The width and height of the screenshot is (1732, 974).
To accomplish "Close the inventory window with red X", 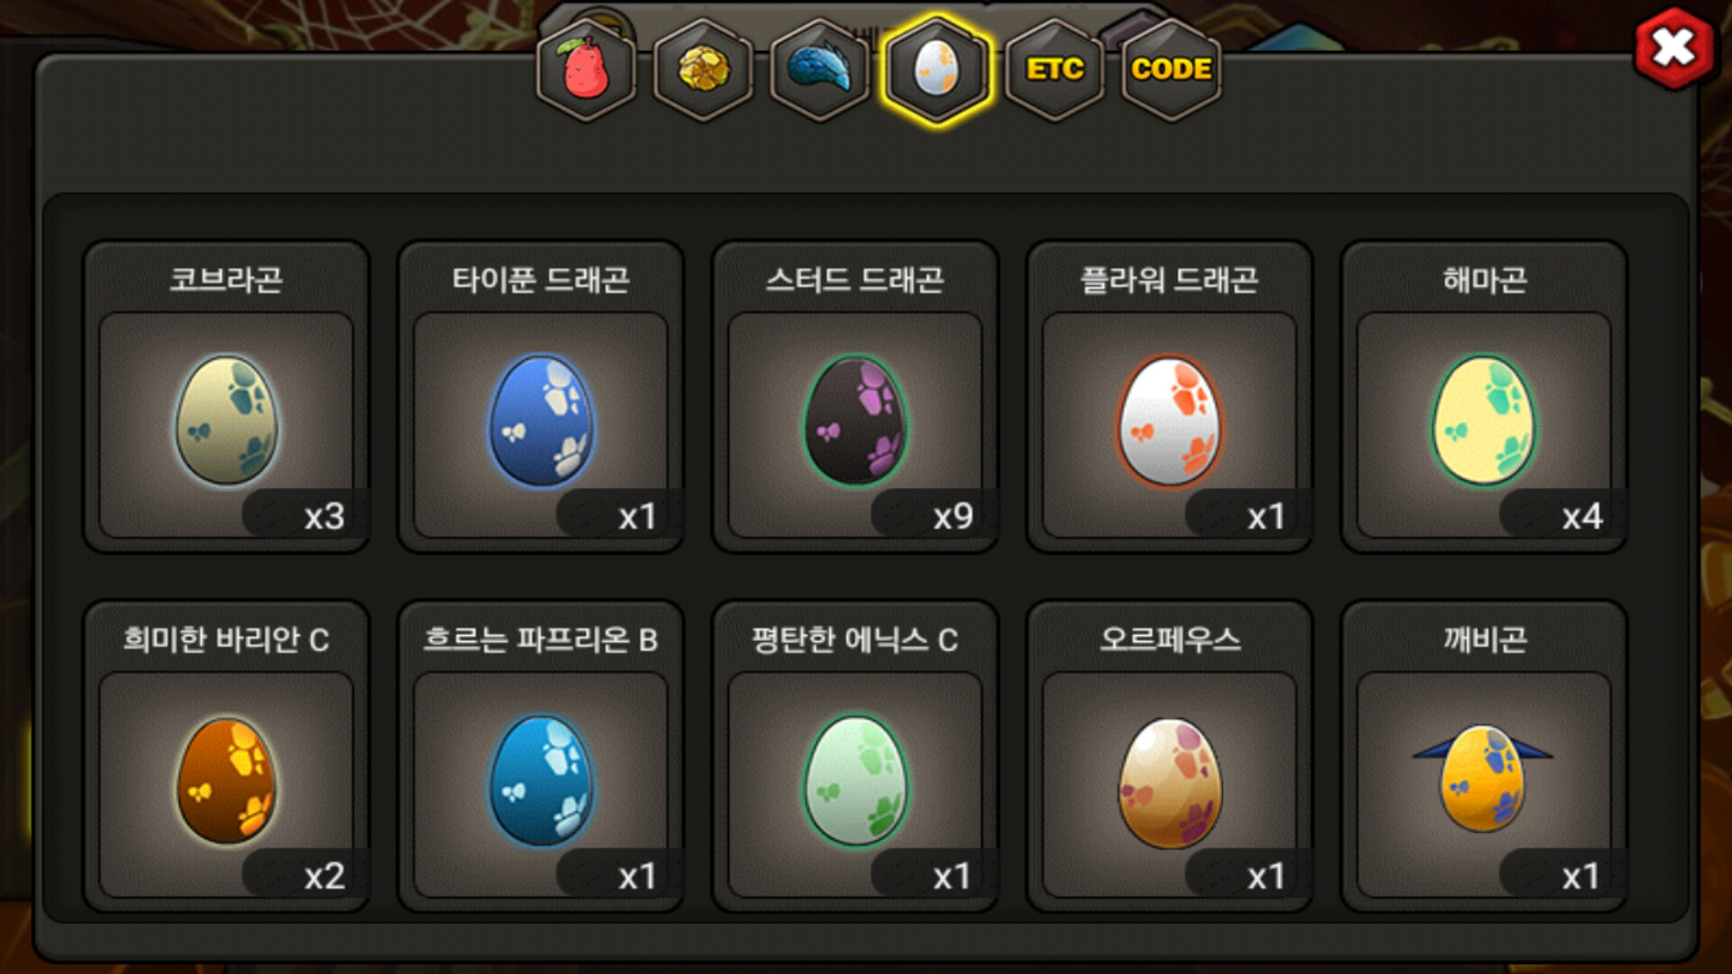I will (x=1674, y=48).
